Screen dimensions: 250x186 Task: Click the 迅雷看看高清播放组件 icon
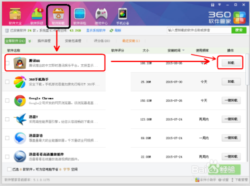pyautogui.click(x=20, y=157)
